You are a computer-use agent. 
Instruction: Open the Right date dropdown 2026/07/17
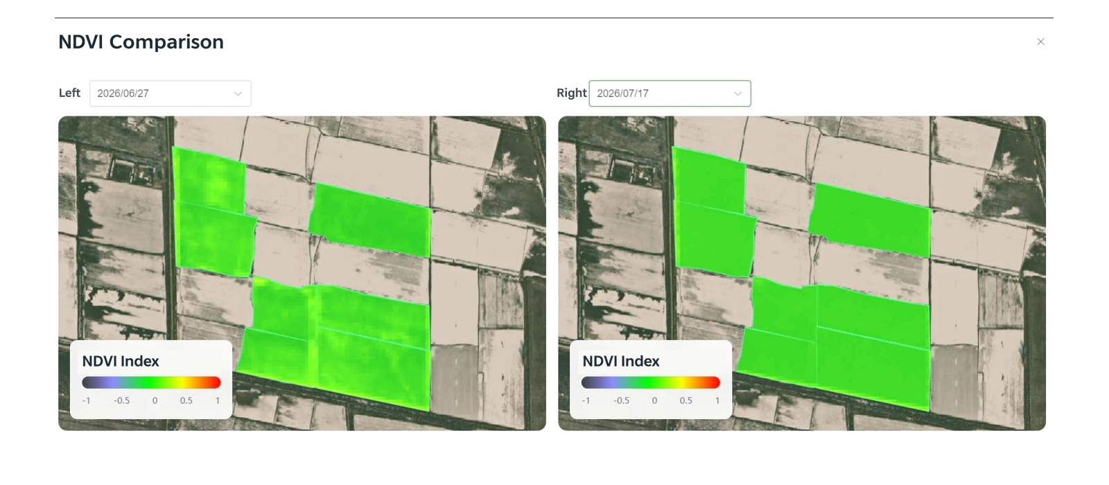(670, 94)
